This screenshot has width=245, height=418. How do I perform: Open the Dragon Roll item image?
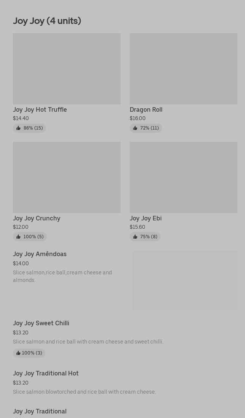[183, 69]
